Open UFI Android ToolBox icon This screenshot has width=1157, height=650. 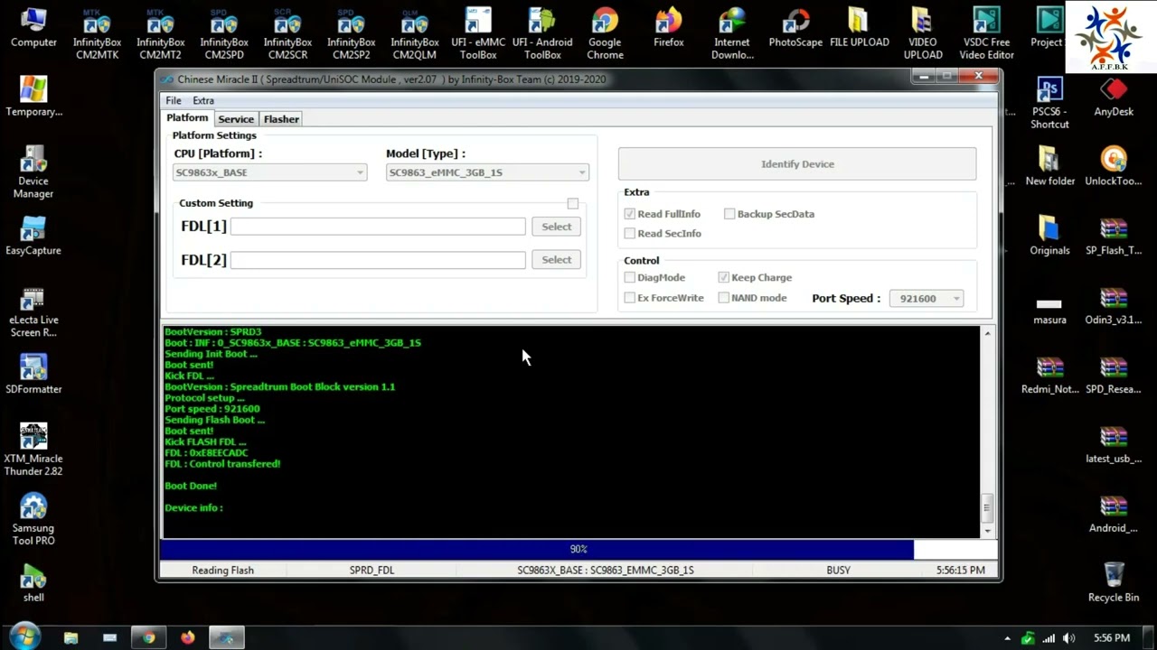[x=542, y=34]
